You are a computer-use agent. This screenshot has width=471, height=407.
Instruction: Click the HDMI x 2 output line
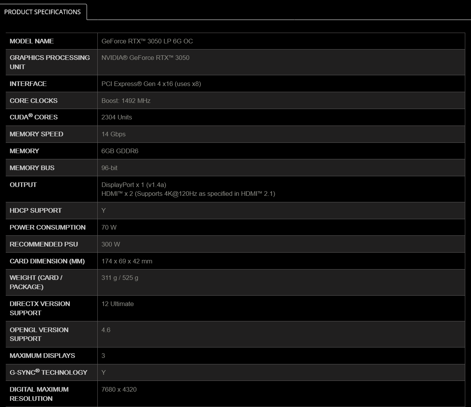click(x=188, y=194)
